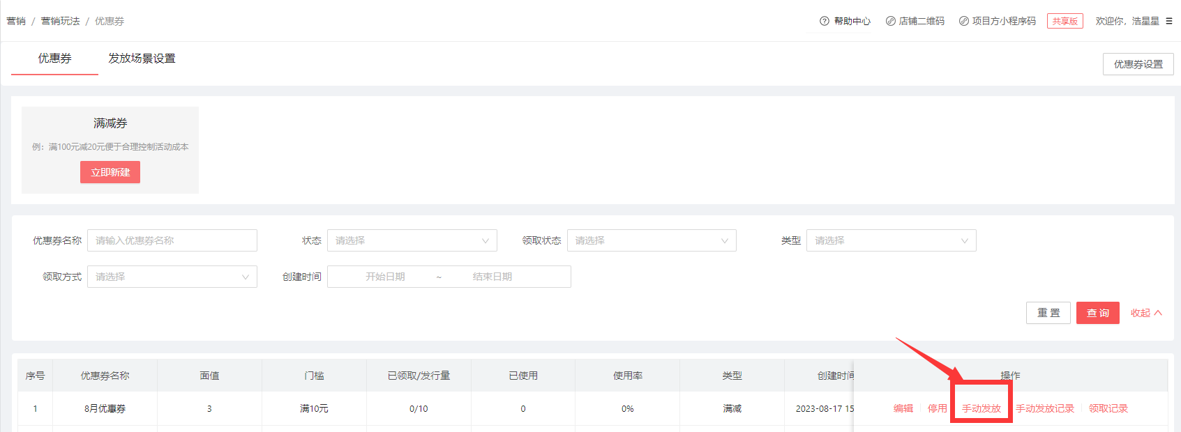Expand the 状态 dropdown
1181x432 pixels.
click(412, 240)
